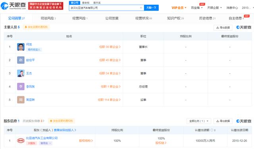This screenshot has width=254, height=149.
Task: Click the 董事长 position cell
Action: click(x=143, y=47)
